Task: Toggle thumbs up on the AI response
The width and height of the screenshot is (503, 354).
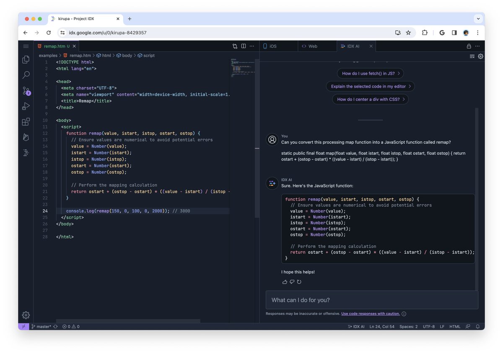Action: pyautogui.click(x=285, y=282)
